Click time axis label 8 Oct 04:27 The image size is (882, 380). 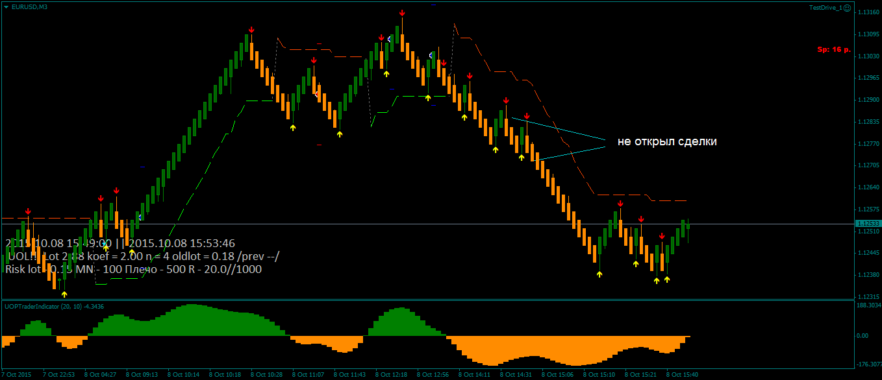pos(99,375)
